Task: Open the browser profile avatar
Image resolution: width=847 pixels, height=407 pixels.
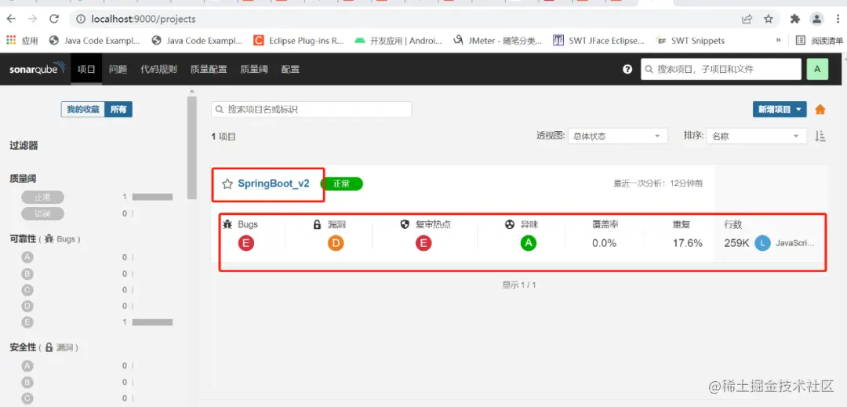Action: pos(816,19)
